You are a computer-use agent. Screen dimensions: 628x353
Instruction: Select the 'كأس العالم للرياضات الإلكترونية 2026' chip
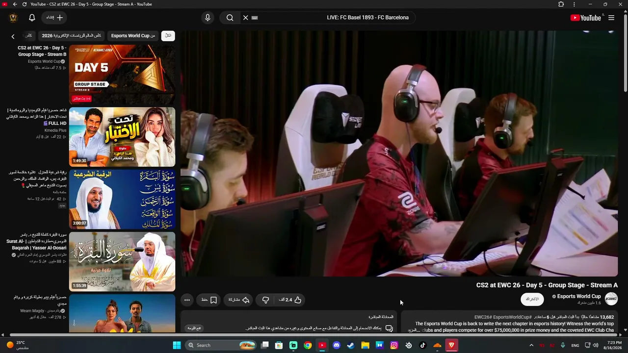tap(72, 36)
